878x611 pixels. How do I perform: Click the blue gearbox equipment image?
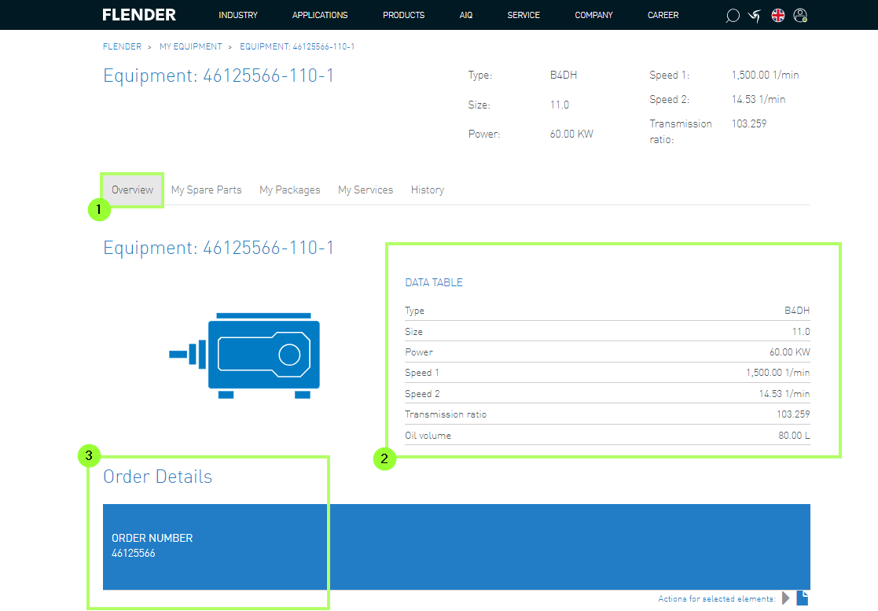(244, 355)
